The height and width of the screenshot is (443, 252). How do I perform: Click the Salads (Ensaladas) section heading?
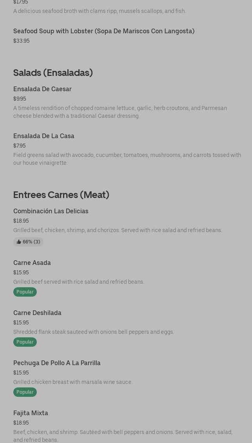click(x=53, y=73)
